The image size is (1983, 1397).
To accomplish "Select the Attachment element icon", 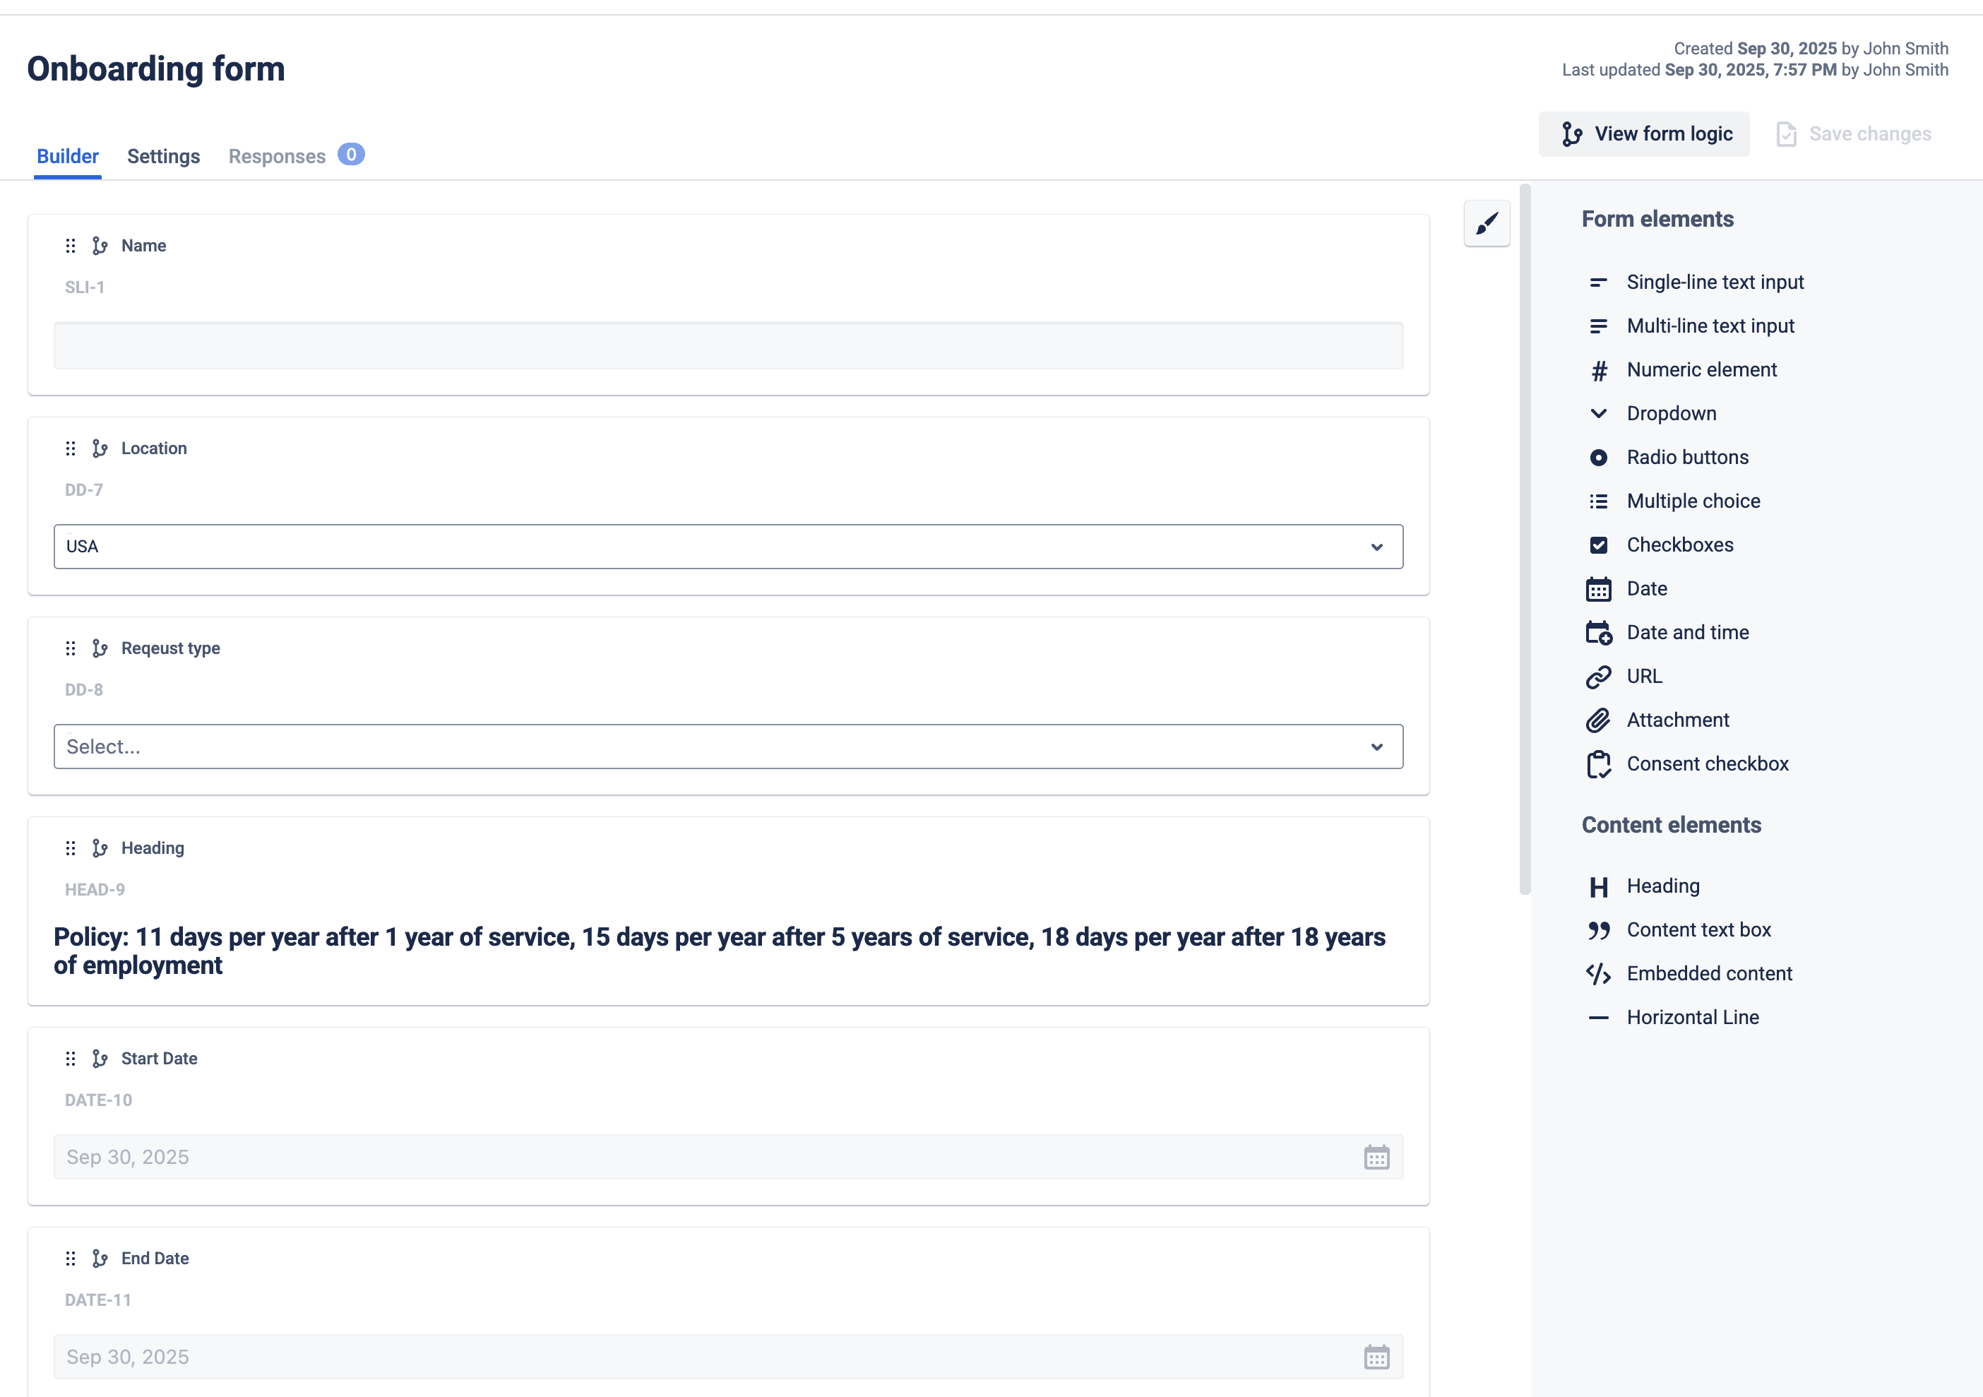I will tap(1599, 720).
